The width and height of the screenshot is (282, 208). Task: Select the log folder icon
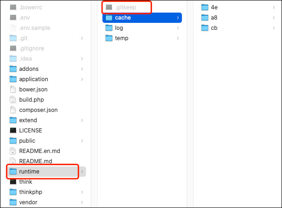click(109, 28)
